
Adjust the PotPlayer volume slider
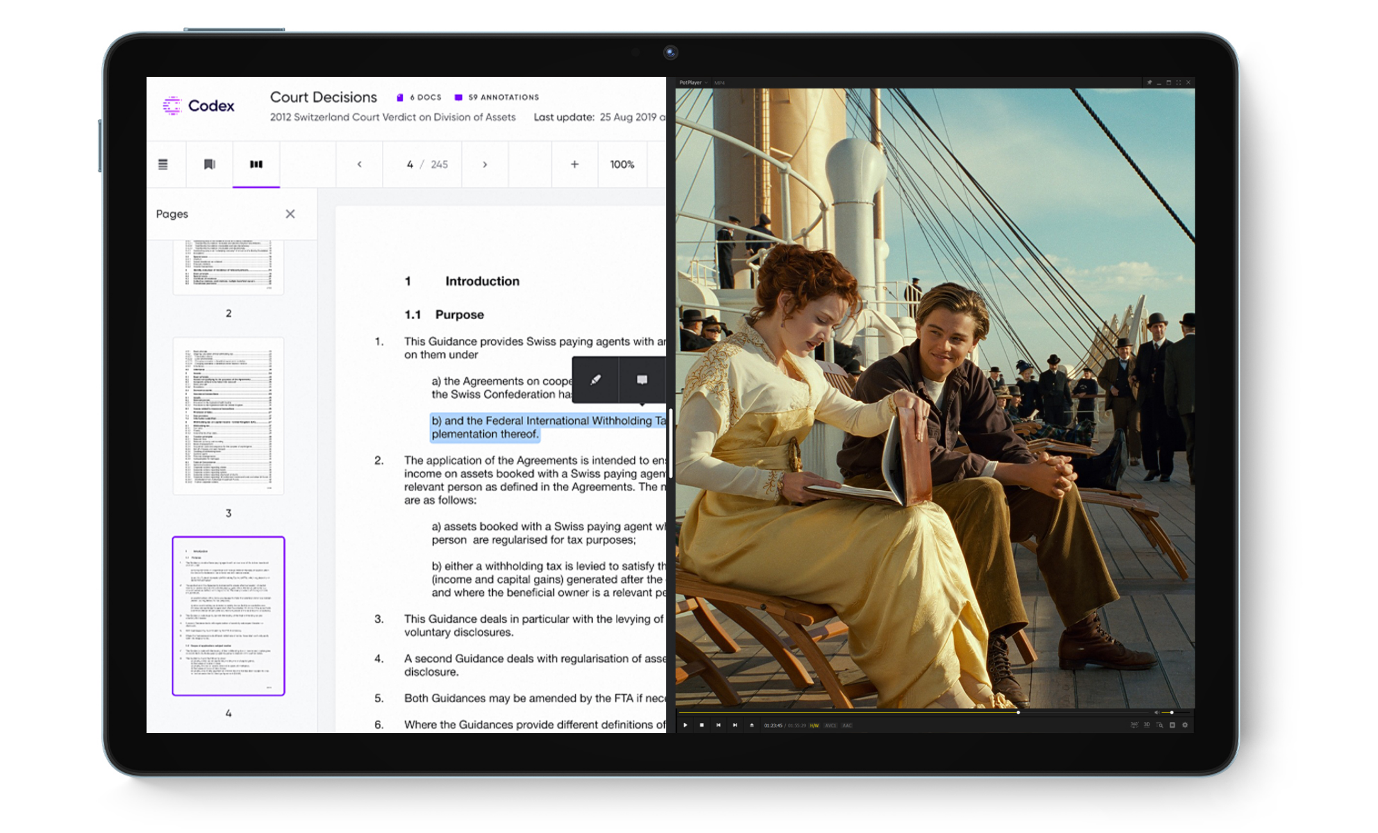click(1175, 712)
